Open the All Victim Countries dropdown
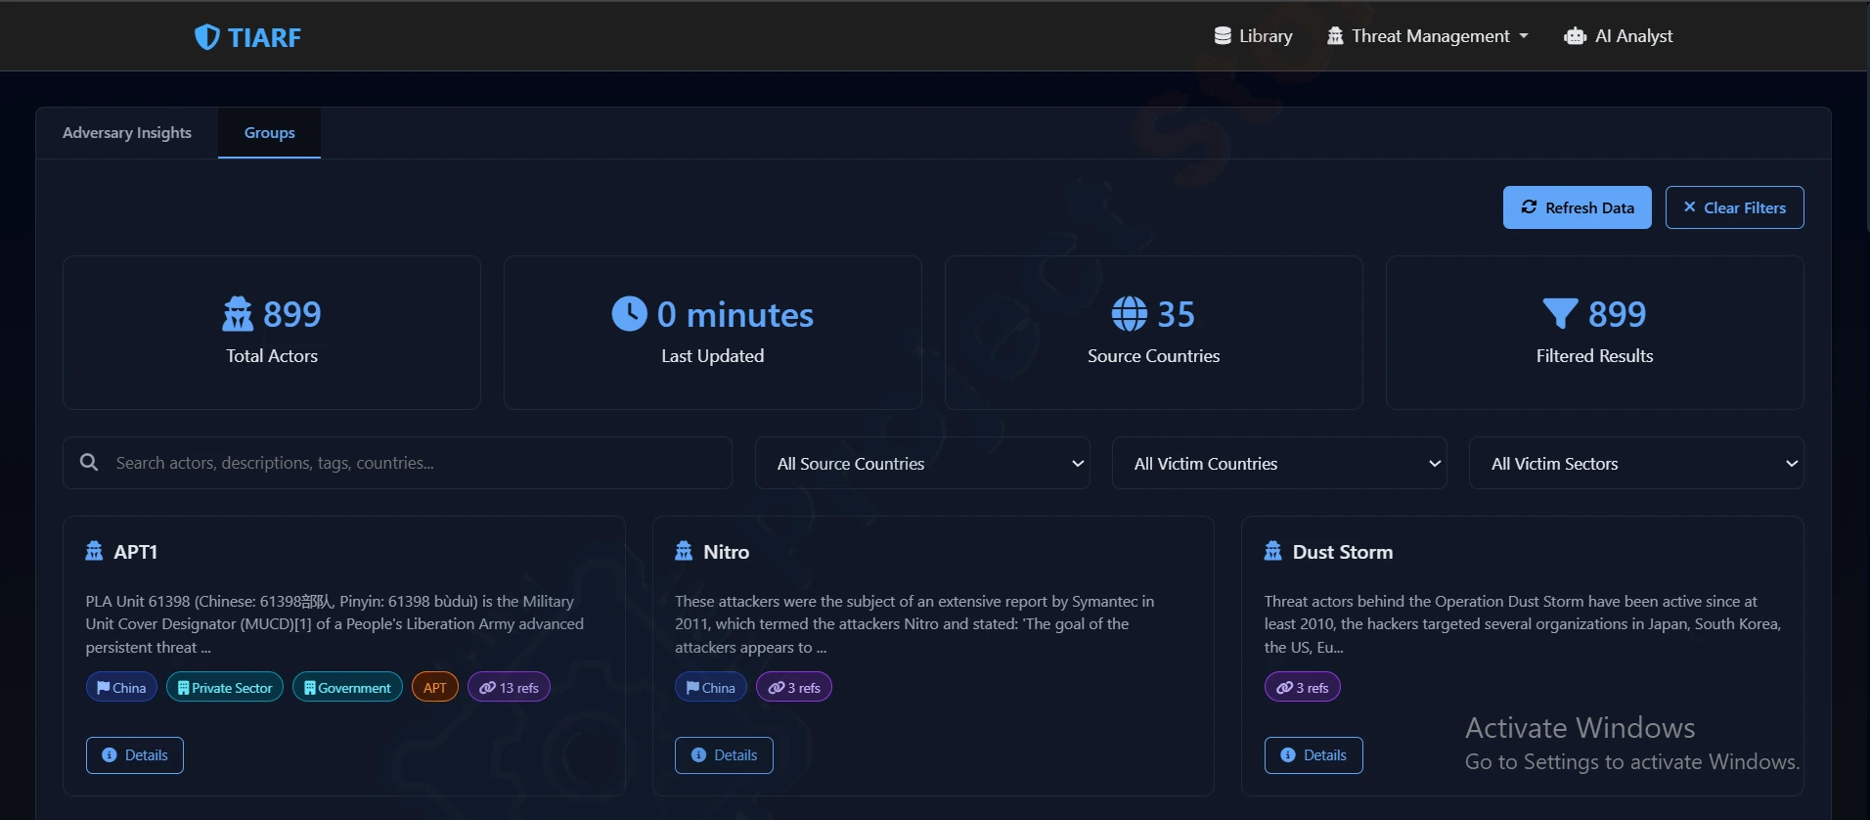1870x820 pixels. point(1279,463)
